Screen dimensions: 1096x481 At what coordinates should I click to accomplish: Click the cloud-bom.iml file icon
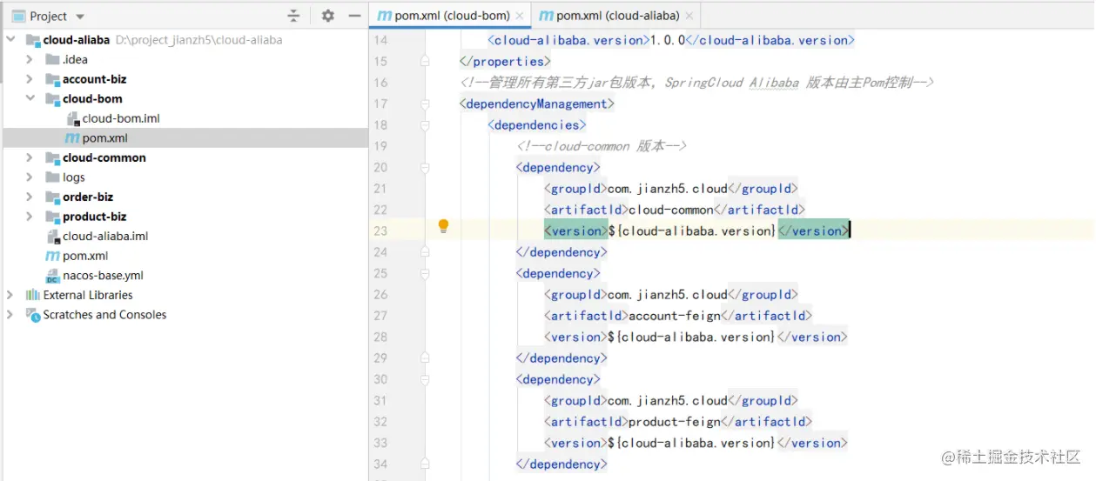tap(72, 118)
